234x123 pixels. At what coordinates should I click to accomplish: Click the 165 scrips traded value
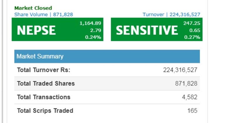point(192,111)
